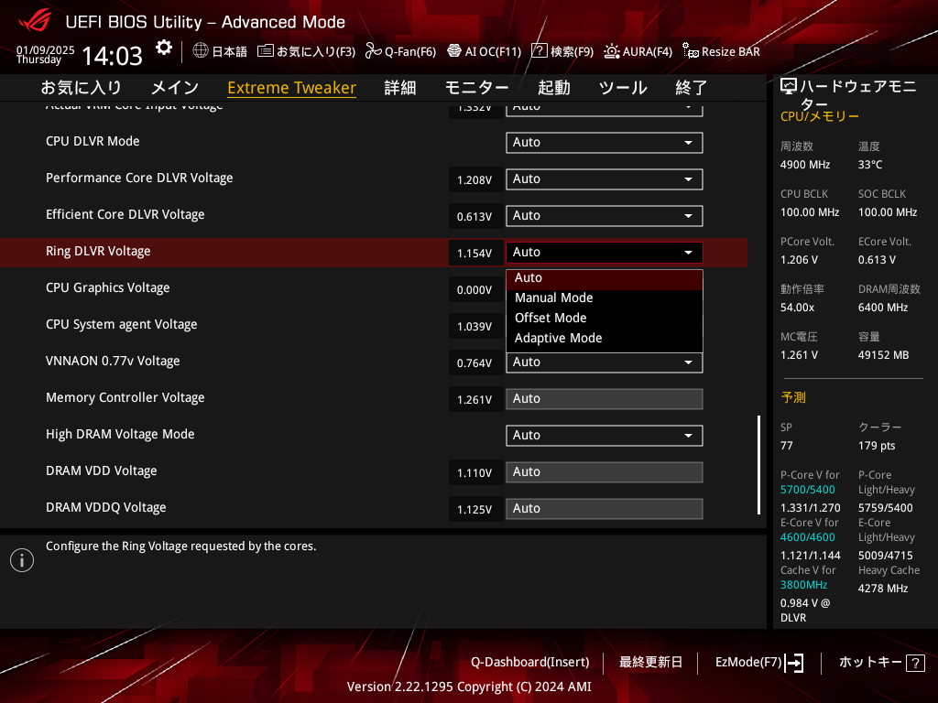The width and height of the screenshot is (938, 703).
Task: Expand the CPU DLVR Mode dropdown
Action: 604,143
